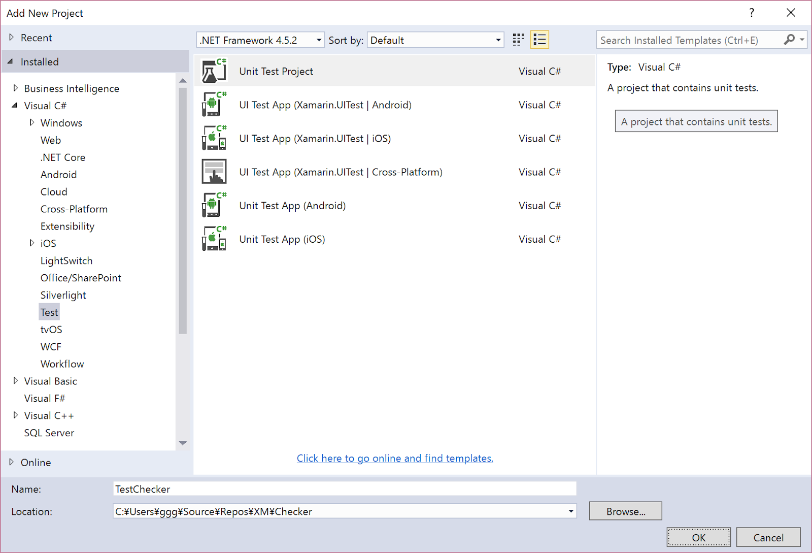Click the Browse... button
This screenshot has width=812, height=553.
pyautogui.click(x=626, y=511)
